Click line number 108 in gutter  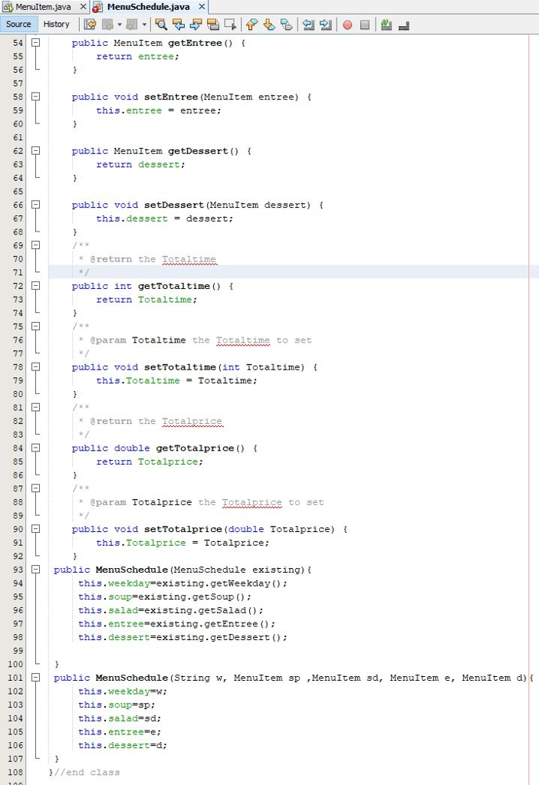click(x=15, y=773)
